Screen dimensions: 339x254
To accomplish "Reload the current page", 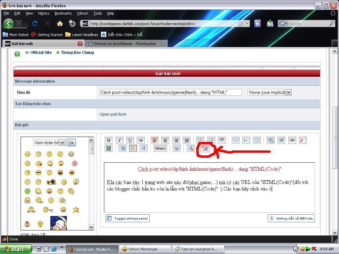I will click(34, 23).
